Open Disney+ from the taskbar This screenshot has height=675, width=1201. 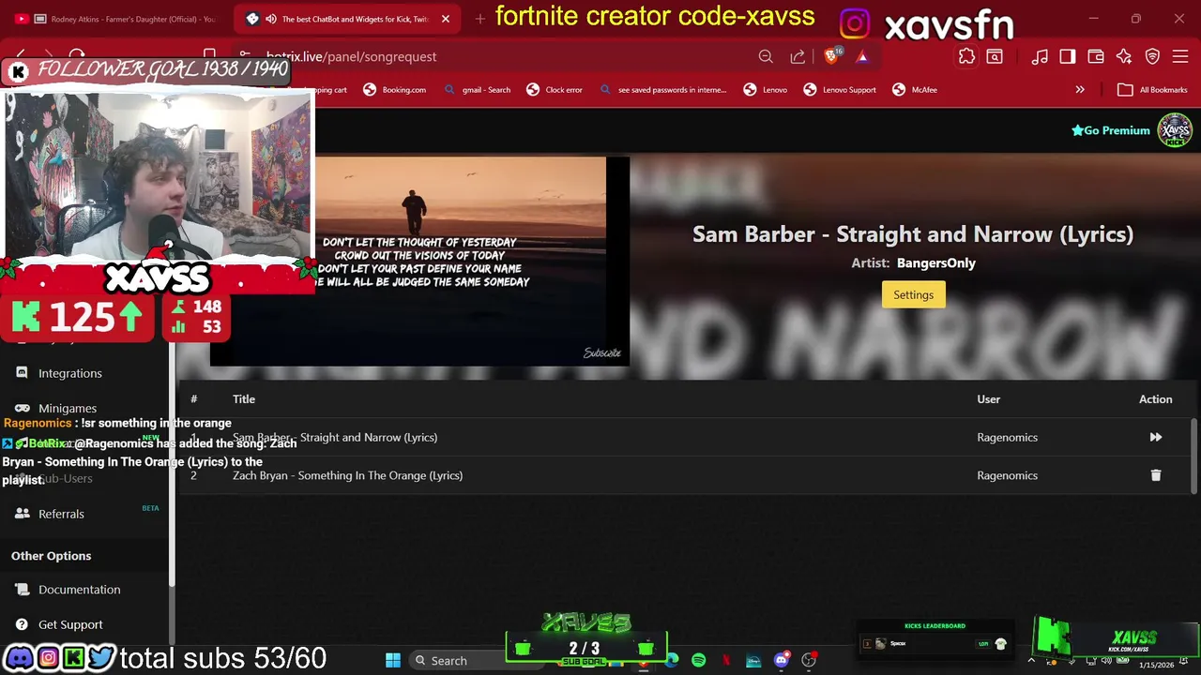coord(753,660)
